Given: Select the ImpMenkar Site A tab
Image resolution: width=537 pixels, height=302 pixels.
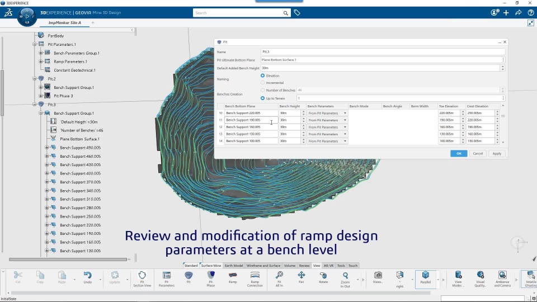Looking at the screenshot, I should [65, 22].
